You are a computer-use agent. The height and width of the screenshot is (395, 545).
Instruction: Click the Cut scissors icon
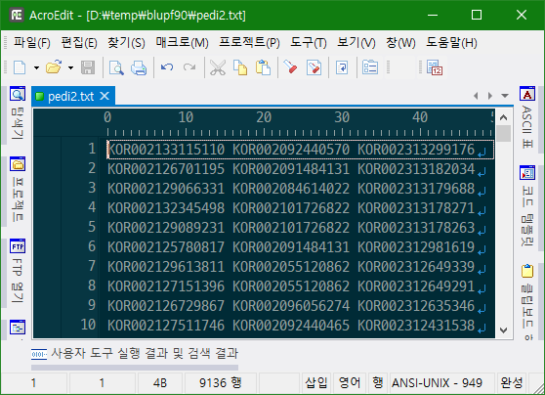(x=218, y=67)
